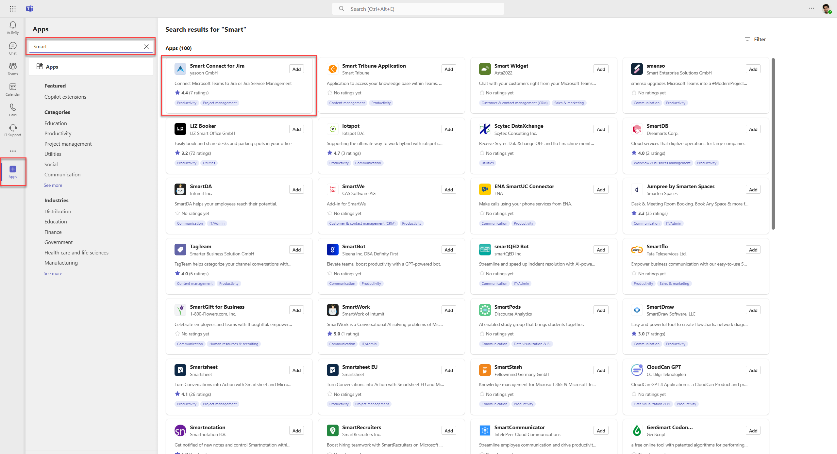Image resolution: width=837 pixels, height=454 pixels.
Task: Select Project management category
Action: point(68,144)
